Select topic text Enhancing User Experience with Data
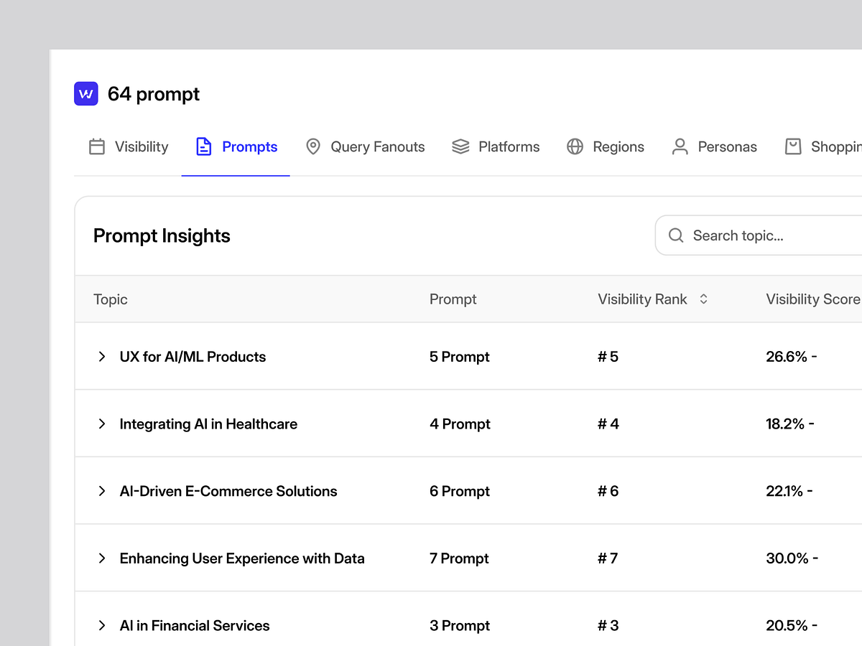 242,558
